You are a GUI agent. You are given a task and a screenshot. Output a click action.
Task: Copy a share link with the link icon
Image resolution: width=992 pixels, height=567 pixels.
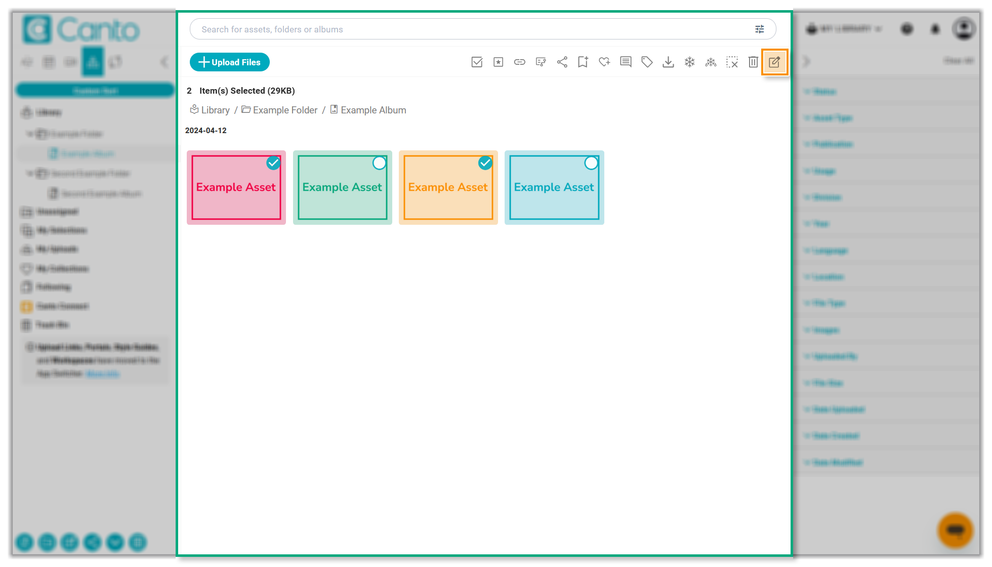point(519,62)
